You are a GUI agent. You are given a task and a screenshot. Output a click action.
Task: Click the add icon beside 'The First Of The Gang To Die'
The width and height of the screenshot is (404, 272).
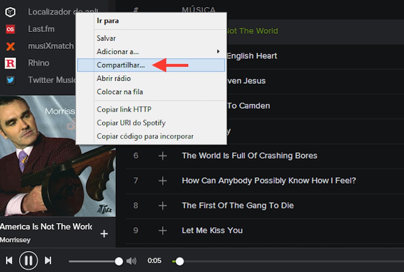(x=162, y=205)
